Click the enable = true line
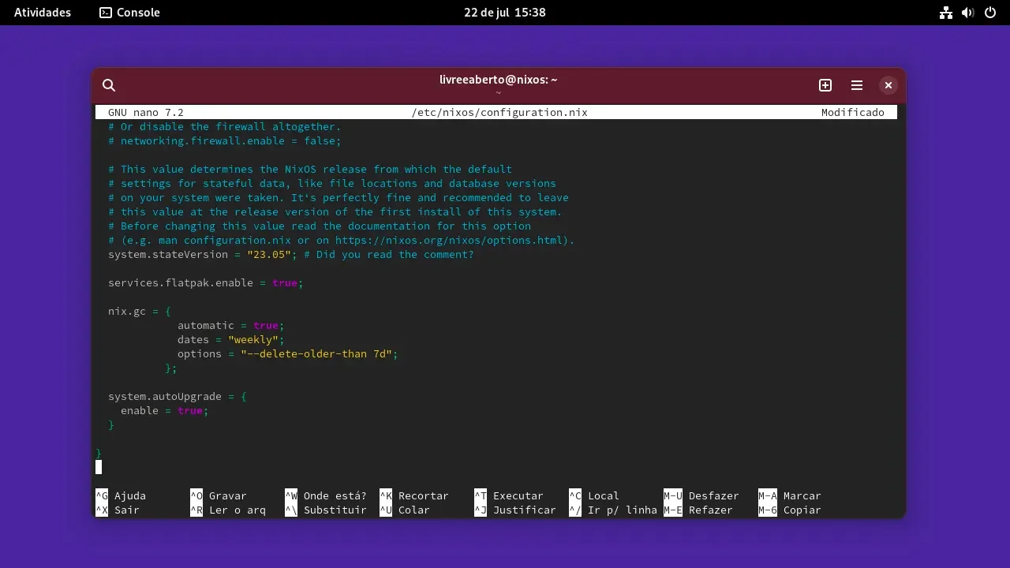1010x568 pixels. (x=164, y=411)
